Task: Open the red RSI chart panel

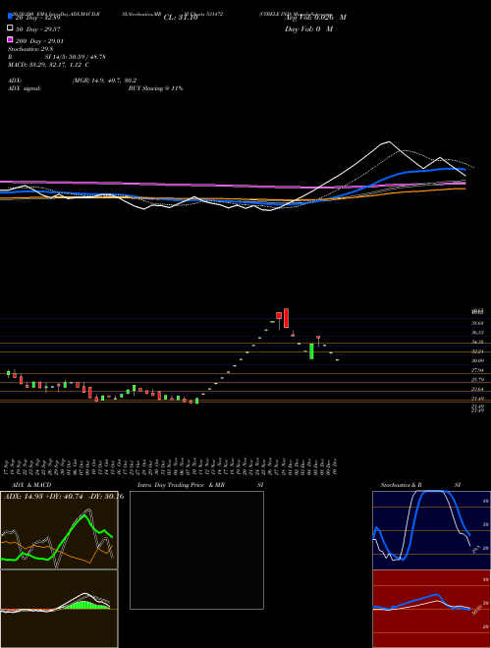Action: [x=431, y=609]
